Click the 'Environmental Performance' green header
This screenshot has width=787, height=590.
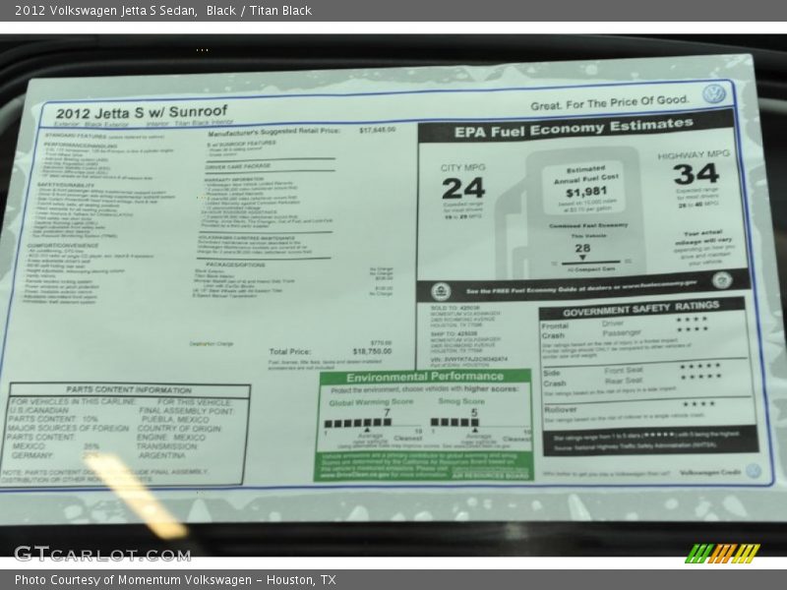pos(425,378)
